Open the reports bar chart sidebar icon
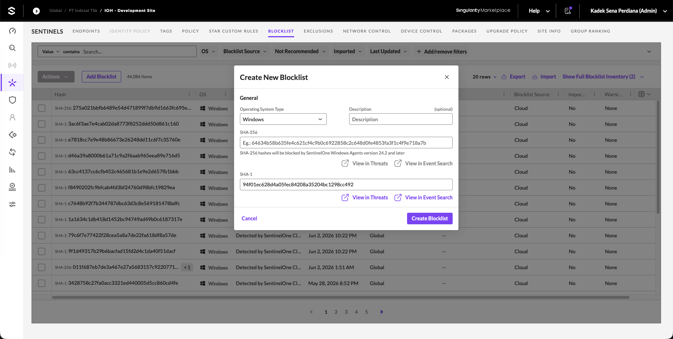 (x=12, y=170)
